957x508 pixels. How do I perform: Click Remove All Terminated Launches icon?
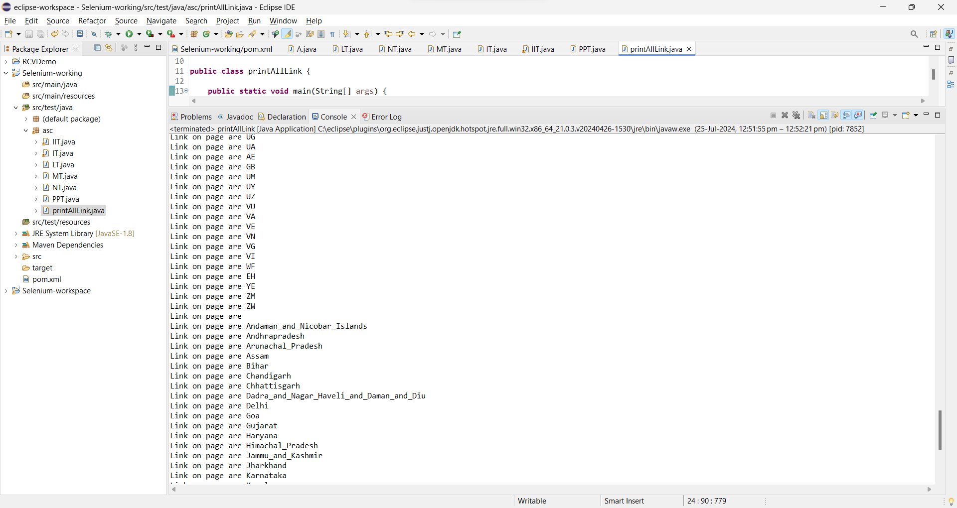coord(797,116)
